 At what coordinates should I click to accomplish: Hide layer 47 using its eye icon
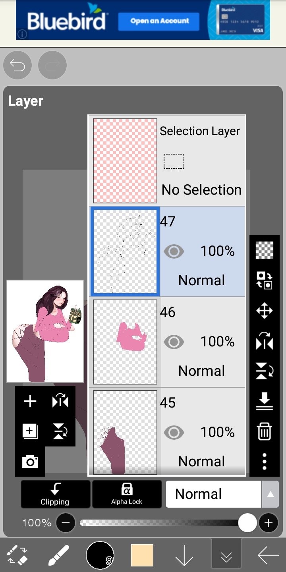point(174,251)
